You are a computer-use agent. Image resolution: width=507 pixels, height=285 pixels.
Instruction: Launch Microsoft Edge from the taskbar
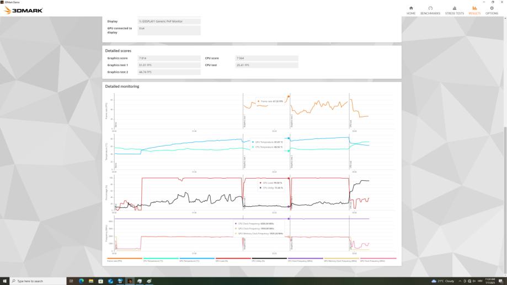(81, 281)
